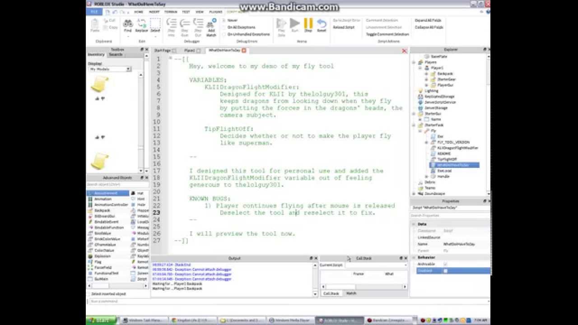
Task: Select Explosion in Advanced Objects list
Action: [103, 256]
